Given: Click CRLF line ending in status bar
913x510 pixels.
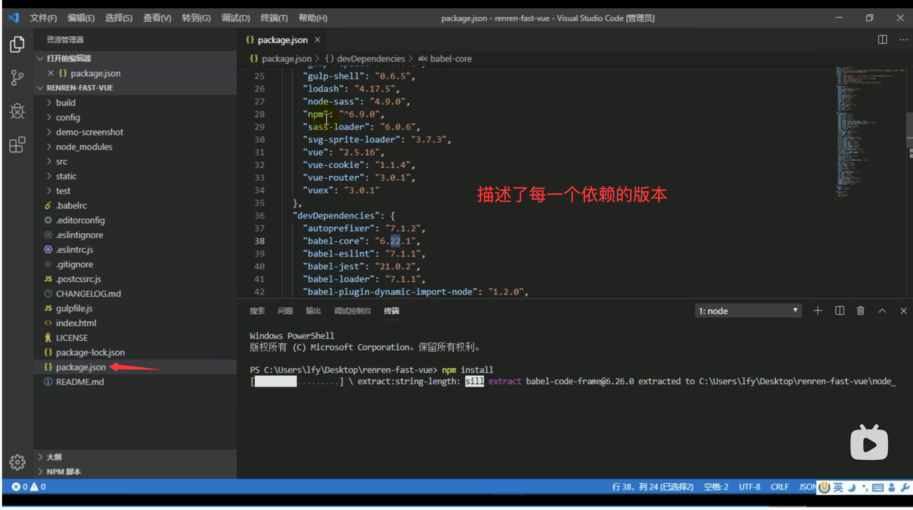Looking at the screenshot, I should 779,487.
